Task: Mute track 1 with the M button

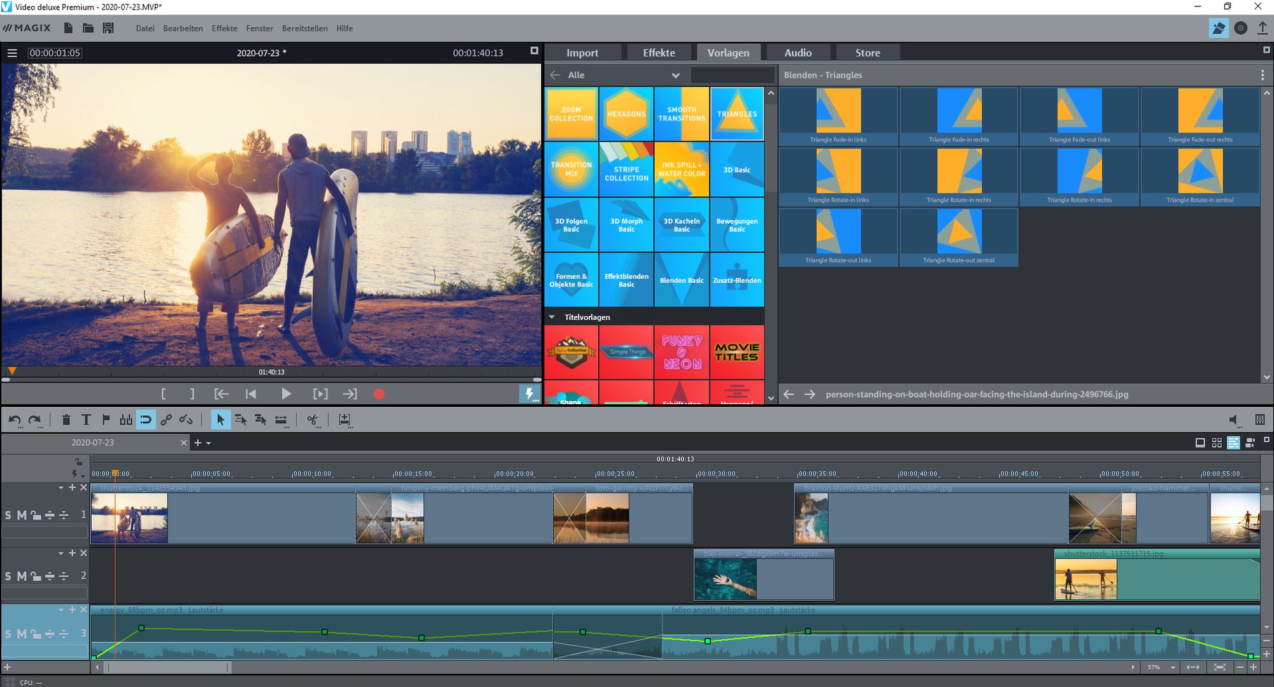Action: tap(22, 515)
